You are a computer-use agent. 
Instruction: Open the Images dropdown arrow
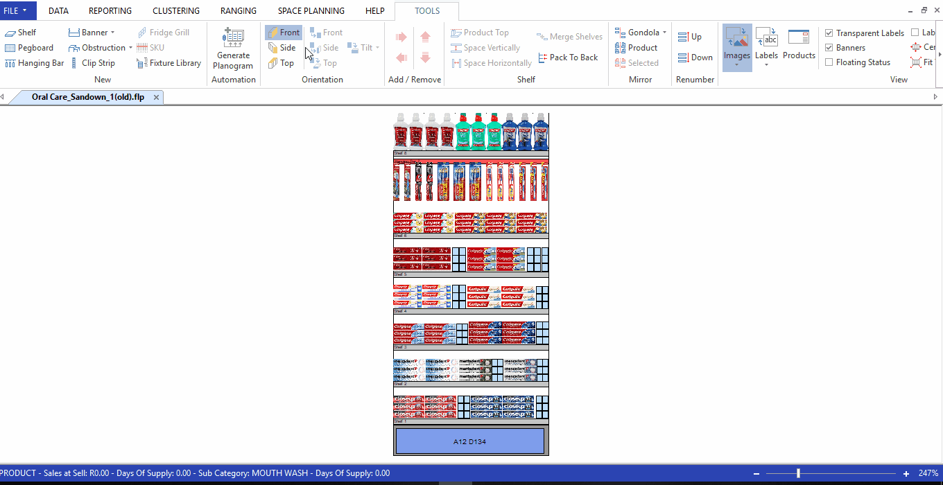737,67
